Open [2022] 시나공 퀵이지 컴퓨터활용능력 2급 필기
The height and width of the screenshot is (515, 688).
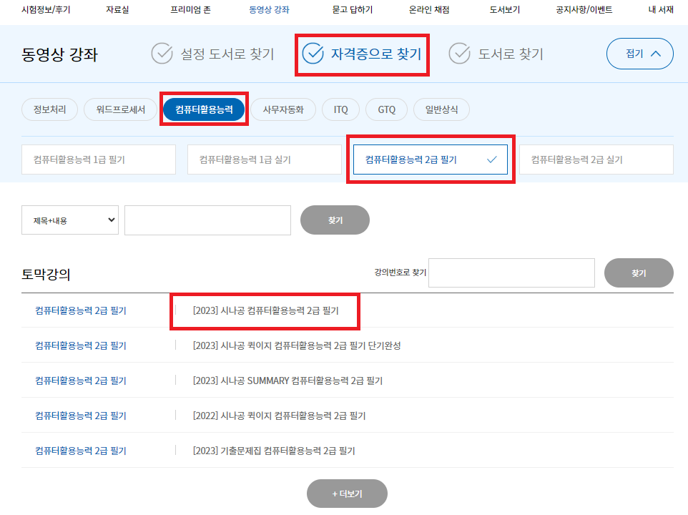[x=279, y=416]
